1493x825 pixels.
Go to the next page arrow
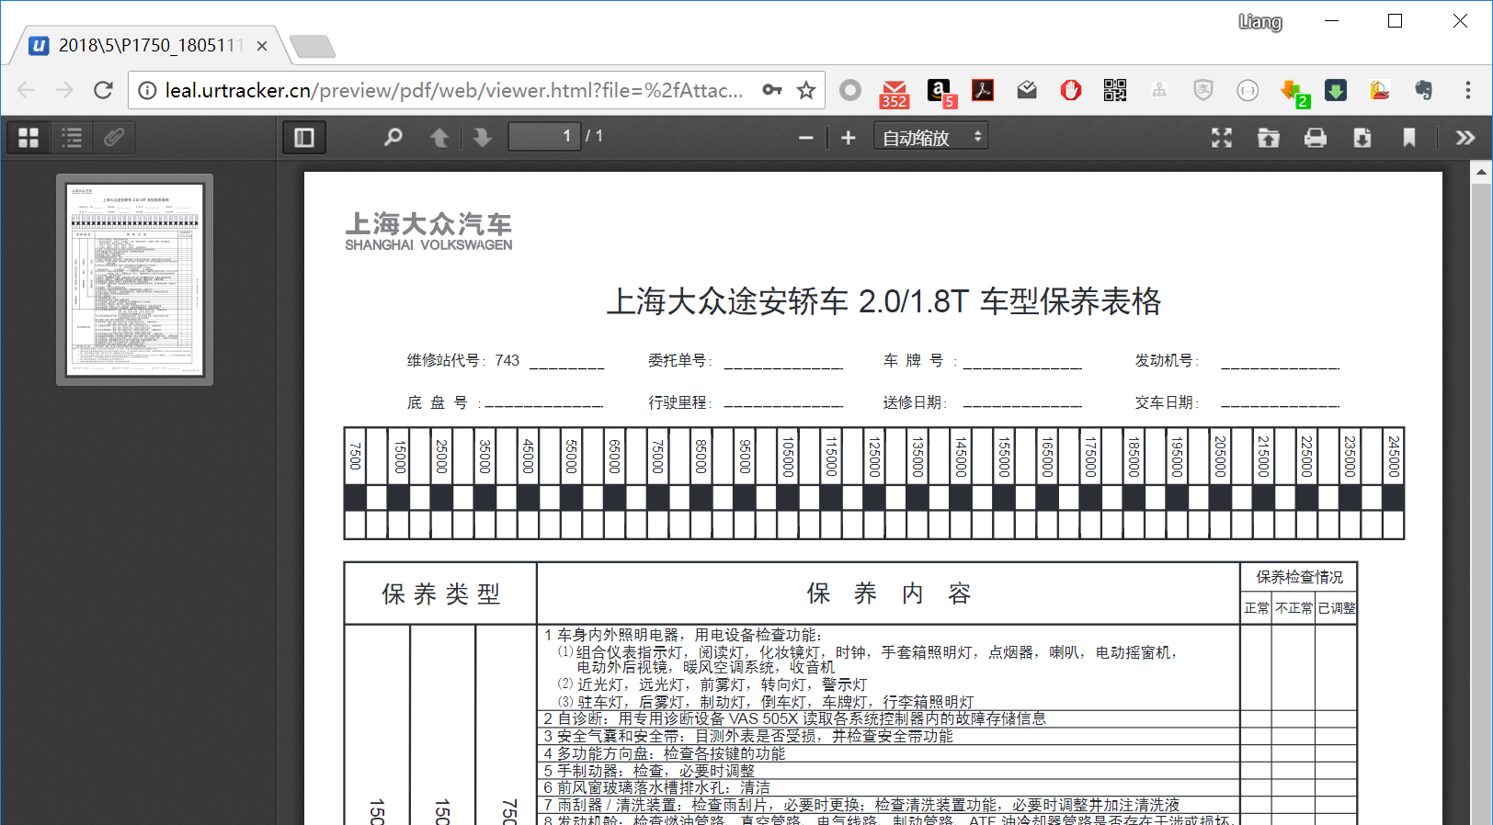(482, 138)
